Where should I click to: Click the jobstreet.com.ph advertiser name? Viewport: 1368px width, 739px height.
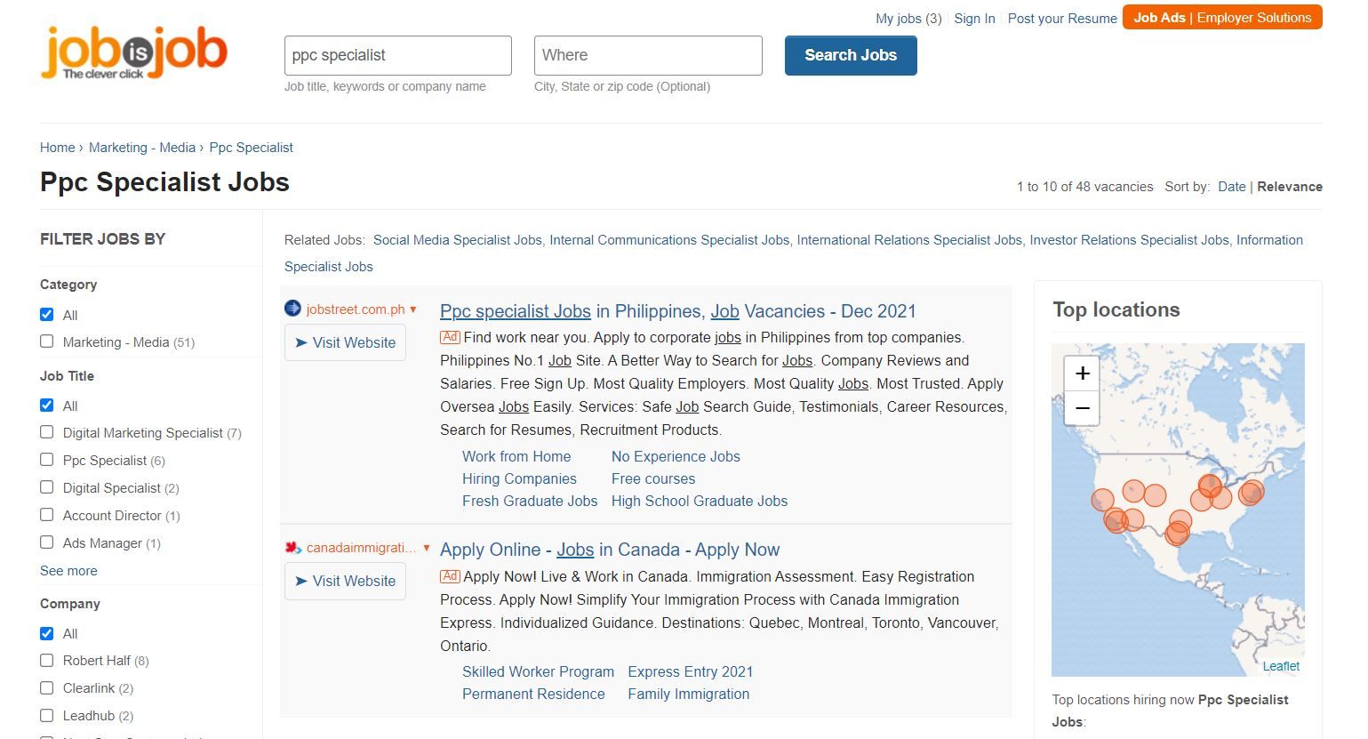(x=356, y=309)
